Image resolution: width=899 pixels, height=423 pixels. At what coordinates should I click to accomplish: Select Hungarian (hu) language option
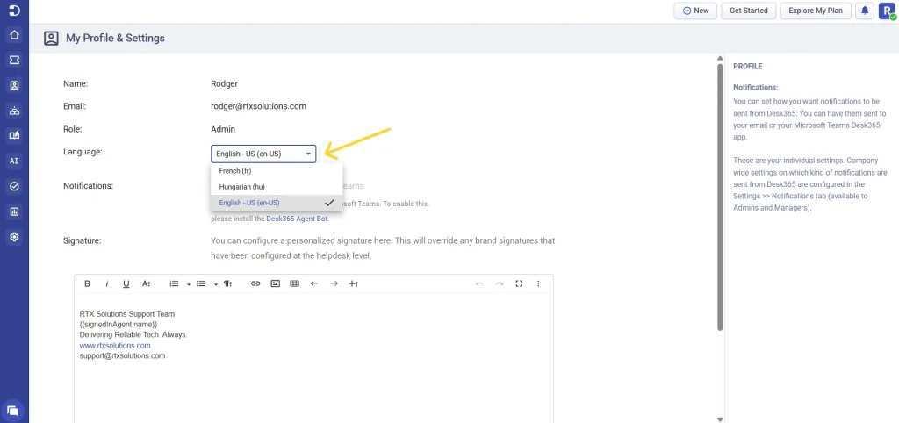(277, 187)
